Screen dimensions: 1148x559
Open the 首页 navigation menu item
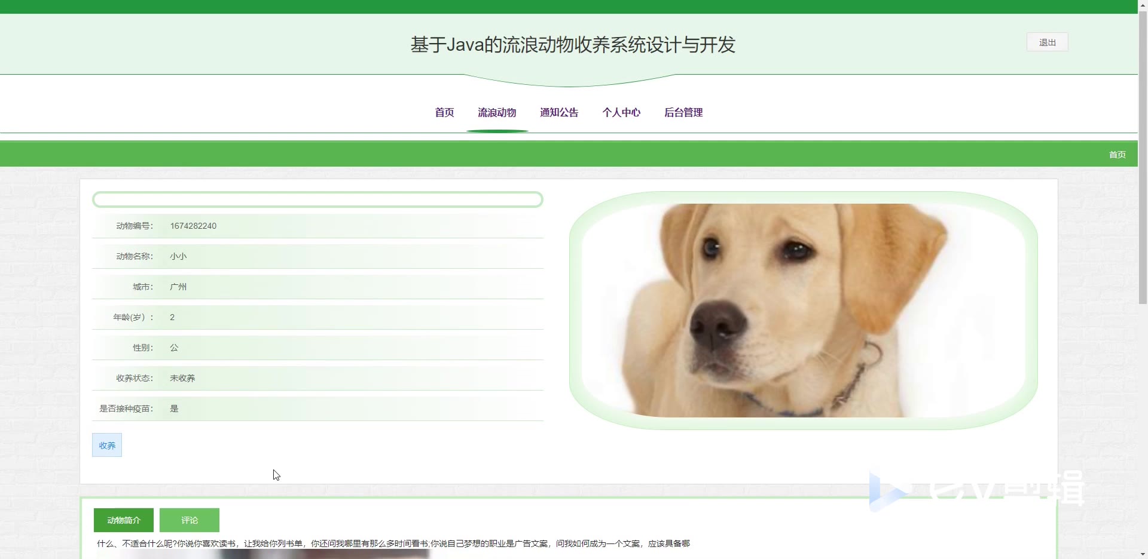coord(444,112)
